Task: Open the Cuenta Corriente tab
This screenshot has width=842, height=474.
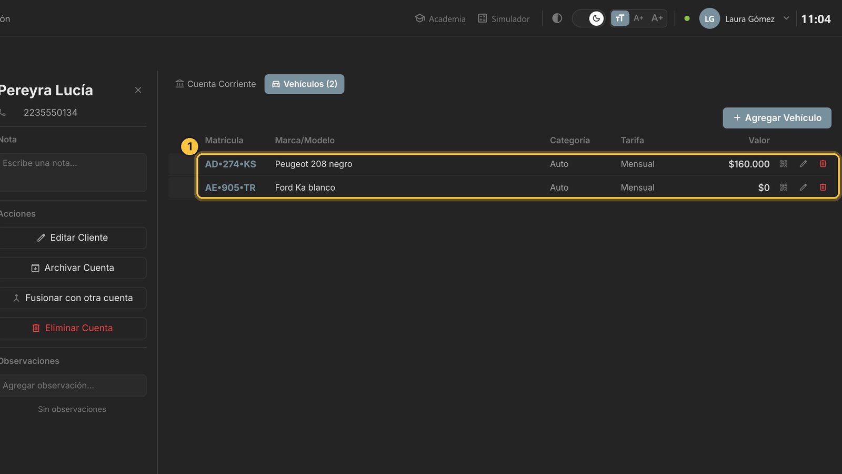Action: [216, 84]
